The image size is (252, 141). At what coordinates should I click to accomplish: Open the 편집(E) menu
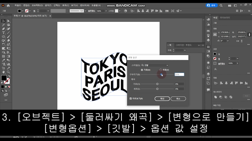[26, 6]
